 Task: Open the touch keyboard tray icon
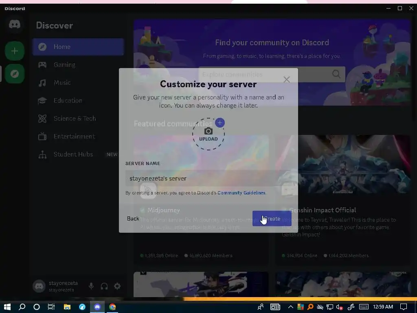(364, 307)
